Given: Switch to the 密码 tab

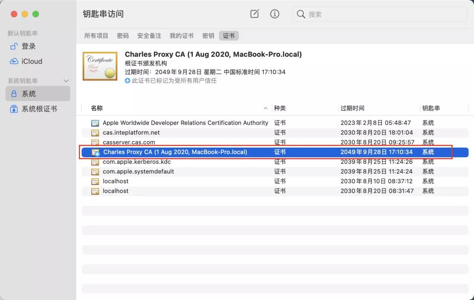Looking at the screenshot, I should click(x=123, y=36).
